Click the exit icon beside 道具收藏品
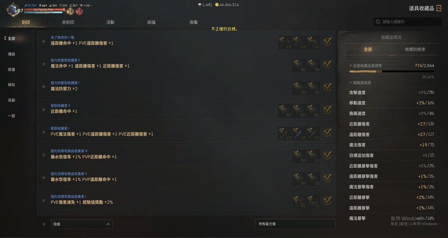The height and width of the screenshot is (238, 448). tap(439, 8)
